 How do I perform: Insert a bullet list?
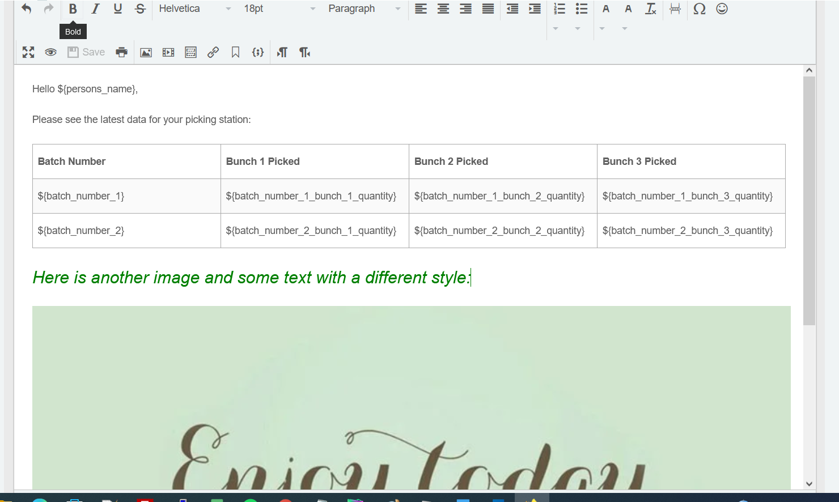click(582, 8)
